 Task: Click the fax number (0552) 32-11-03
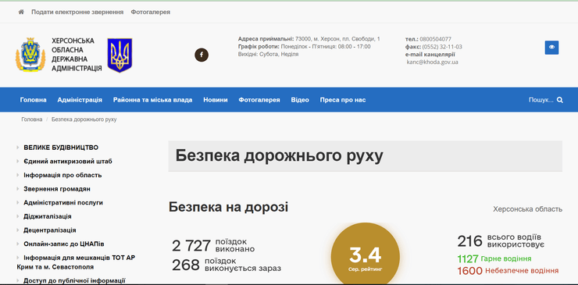point(442,47)
